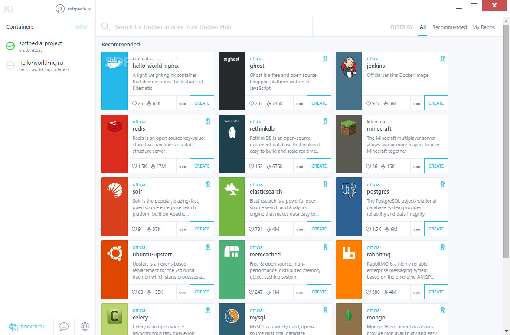The height and width of the screenshot is (335, 510).
Task: Create the memcached container
Action: [x=319, y=292]
